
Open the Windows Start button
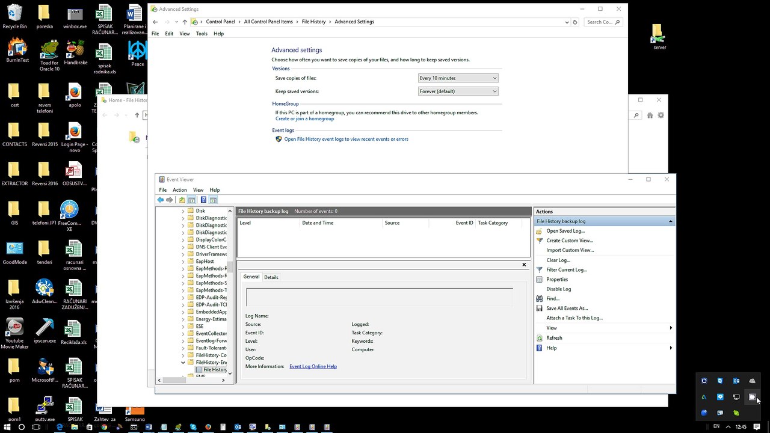click(x=7, y=427)
